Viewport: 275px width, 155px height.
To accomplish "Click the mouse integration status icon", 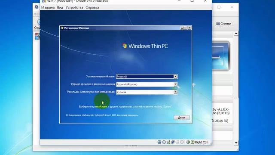I will pyautogui.click(x=188, y=142).
